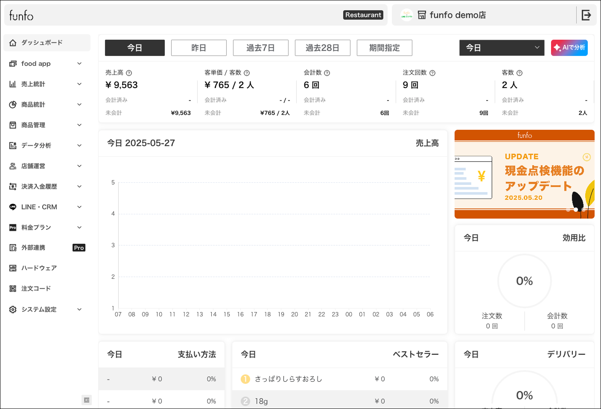This screenshot has height=409, width=601.
Task: Click the ハードウェア sidebar icon
Action: pos(13,268)
